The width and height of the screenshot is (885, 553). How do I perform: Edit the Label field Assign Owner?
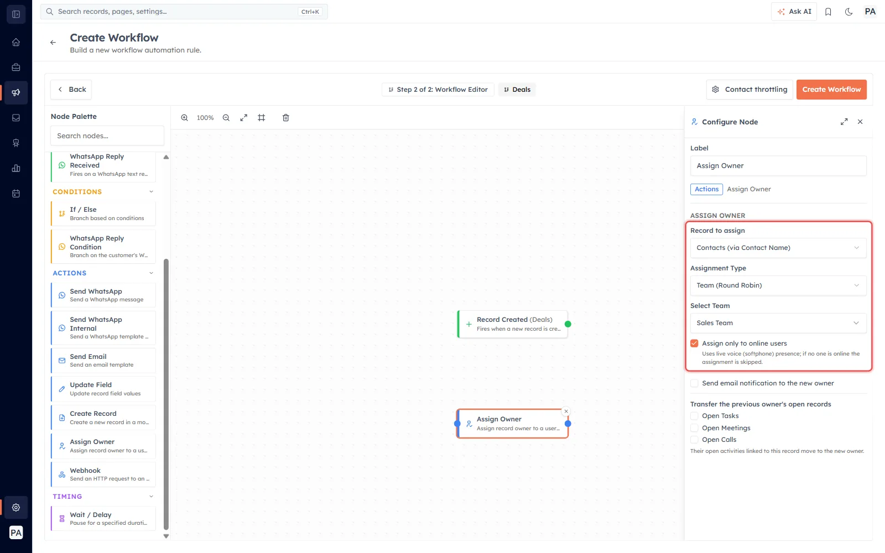[778, 166]
